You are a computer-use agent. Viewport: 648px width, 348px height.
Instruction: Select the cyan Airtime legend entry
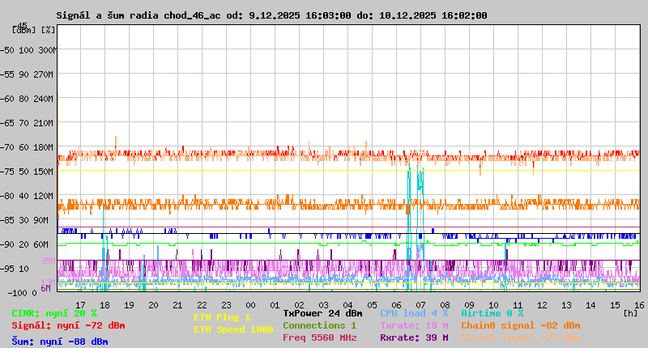point(492,313)
